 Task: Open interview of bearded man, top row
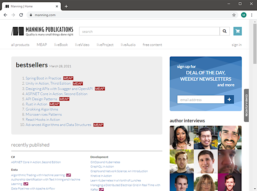pos(230,138)
